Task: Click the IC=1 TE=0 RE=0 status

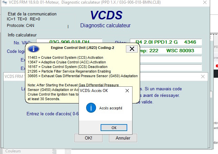Action: click(x=23, y=19)
